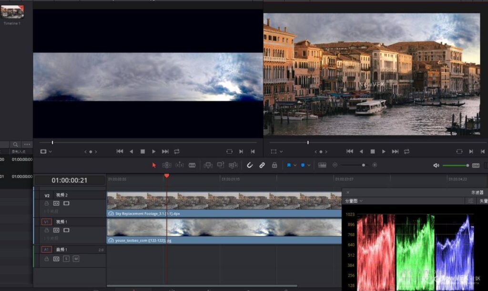The height and width of the screenshot is (291, 488).
Task: Zoom out the timeline with minus button
Action: click(335, 165)
